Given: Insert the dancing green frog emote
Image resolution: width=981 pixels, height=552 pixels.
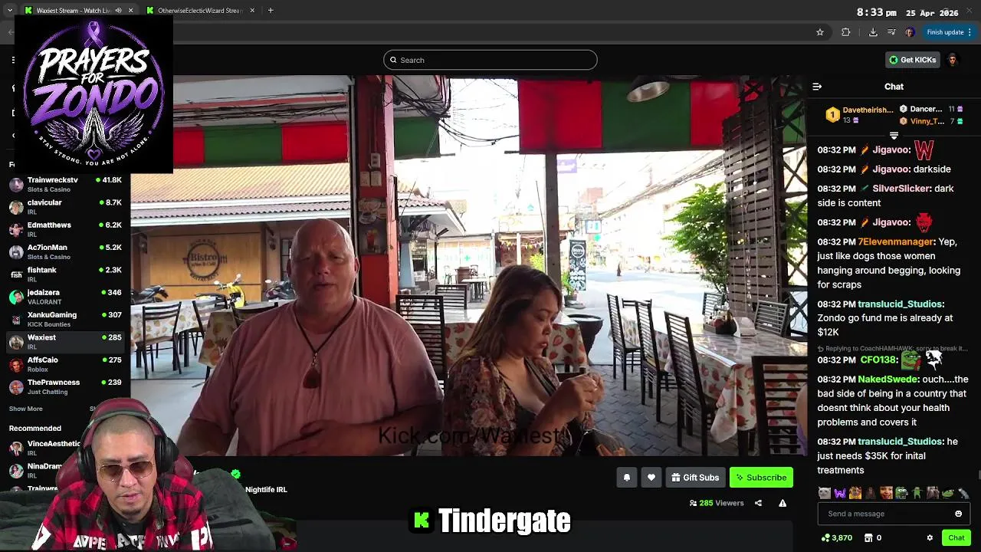Looking at the screenshot, I should [x=917, y=493].
